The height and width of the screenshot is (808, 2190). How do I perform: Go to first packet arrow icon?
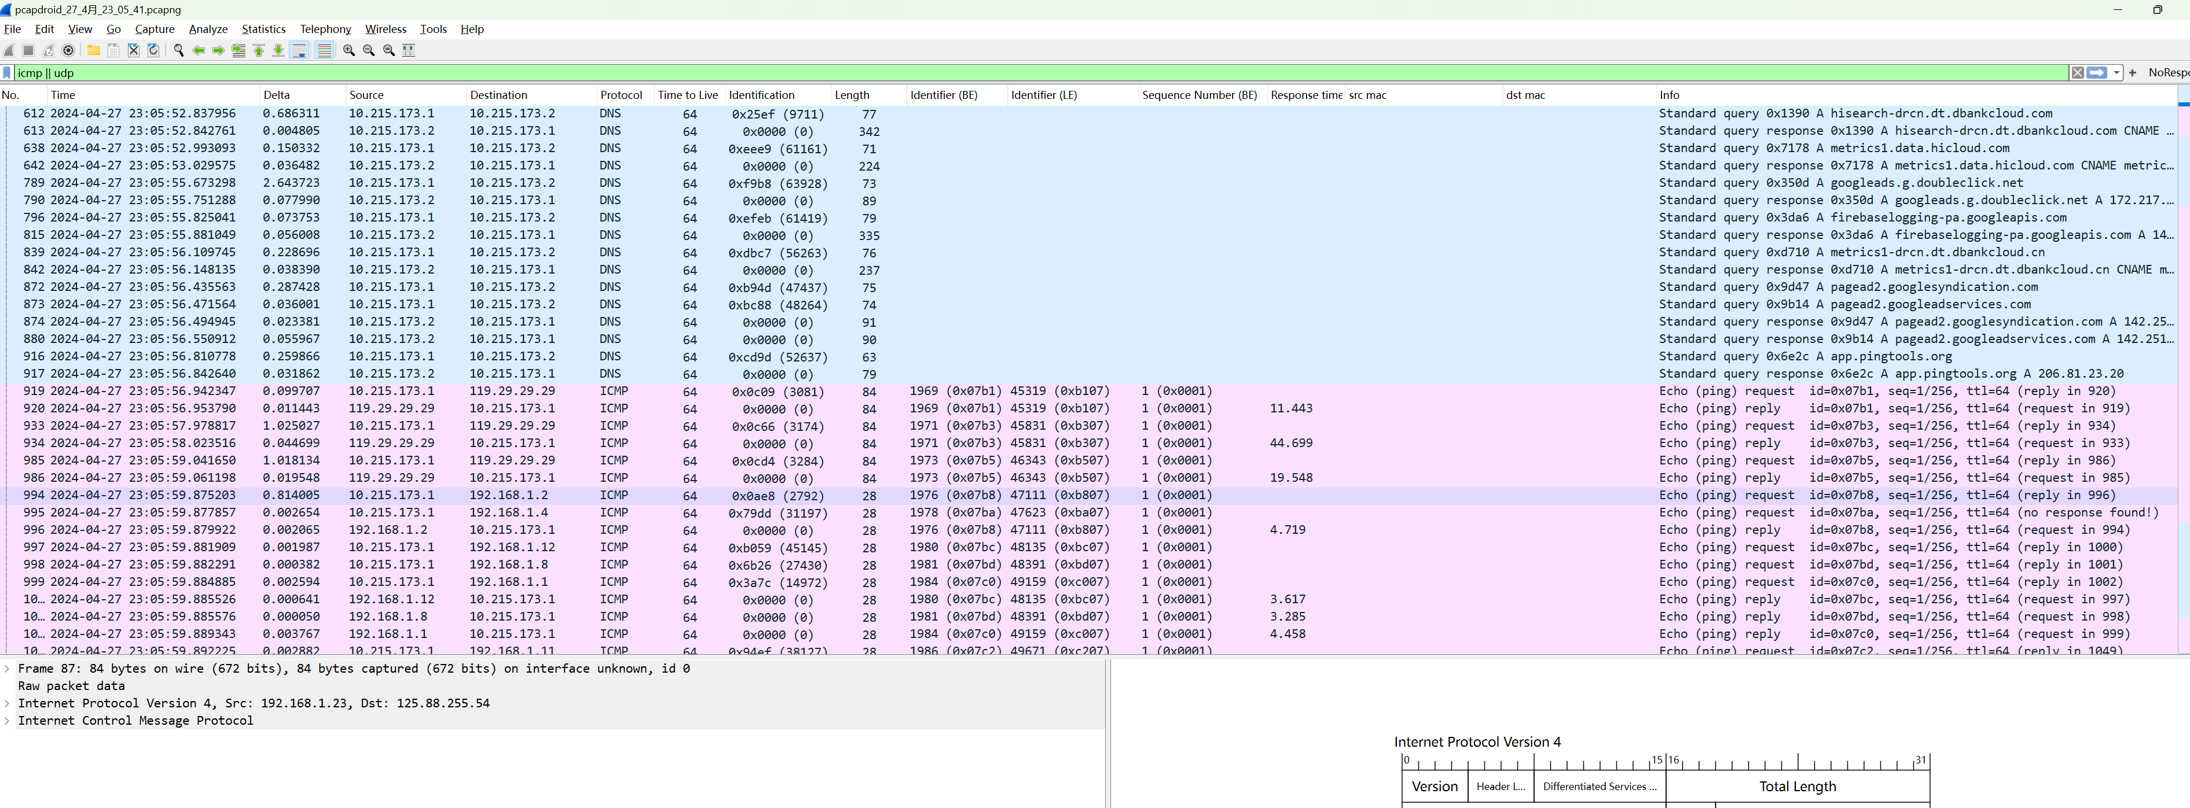point(259,51)
